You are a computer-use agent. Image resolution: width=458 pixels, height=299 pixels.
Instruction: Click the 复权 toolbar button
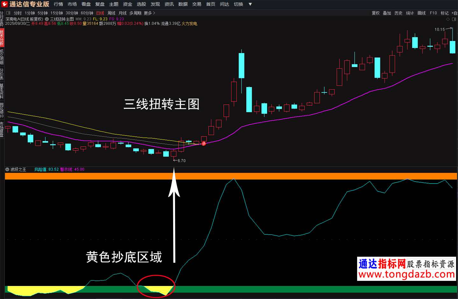pyautogui.click(x=376, y=13)
